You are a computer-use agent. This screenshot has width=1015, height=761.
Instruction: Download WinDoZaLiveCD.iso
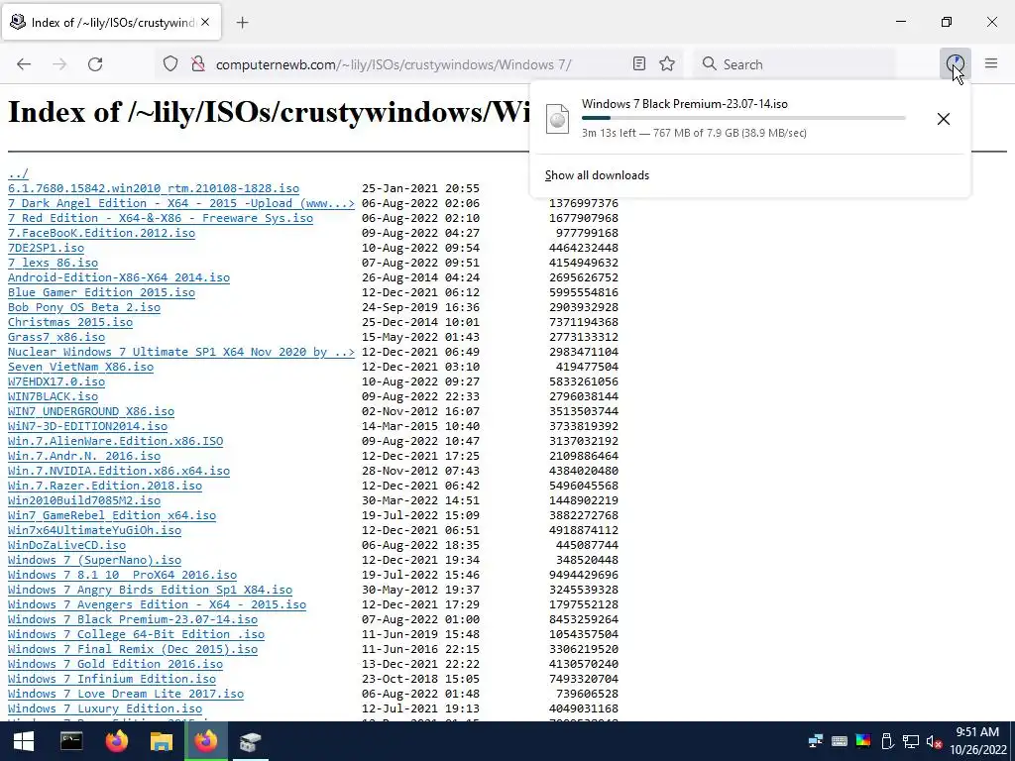click(66, 546)
